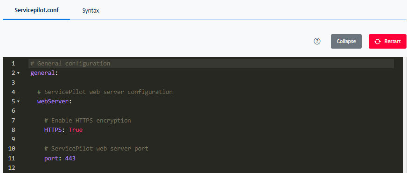
Task: Place cursor on the HTTPS True value
Action: (76, 130)
